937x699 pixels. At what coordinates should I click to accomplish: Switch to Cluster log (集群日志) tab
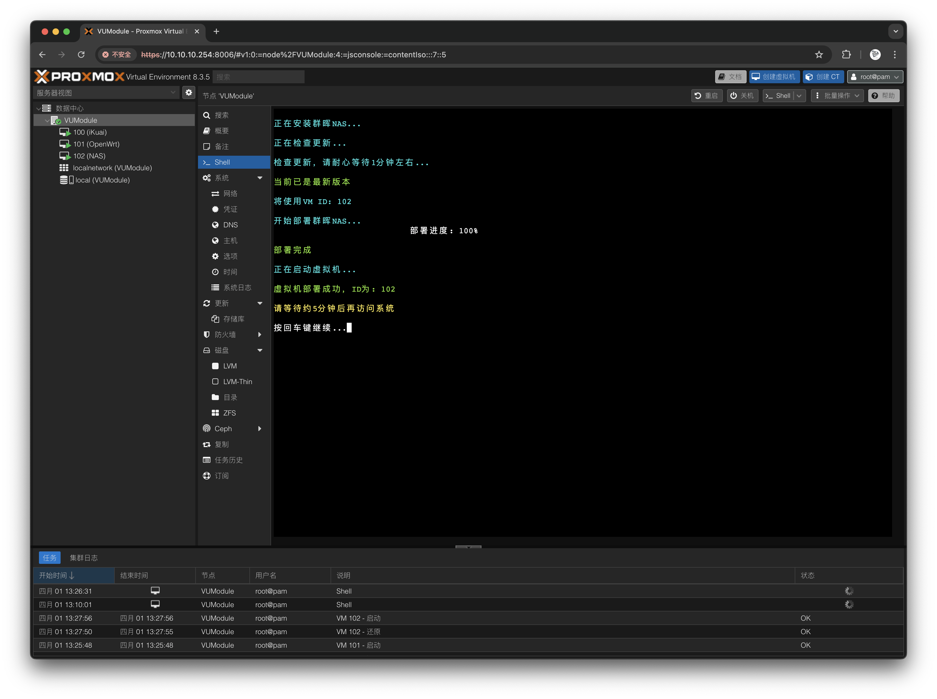(83, 558)
